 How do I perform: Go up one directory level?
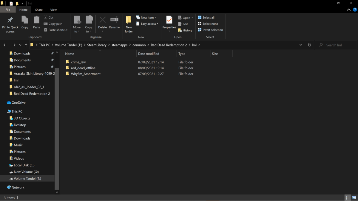tap(26, 45)
